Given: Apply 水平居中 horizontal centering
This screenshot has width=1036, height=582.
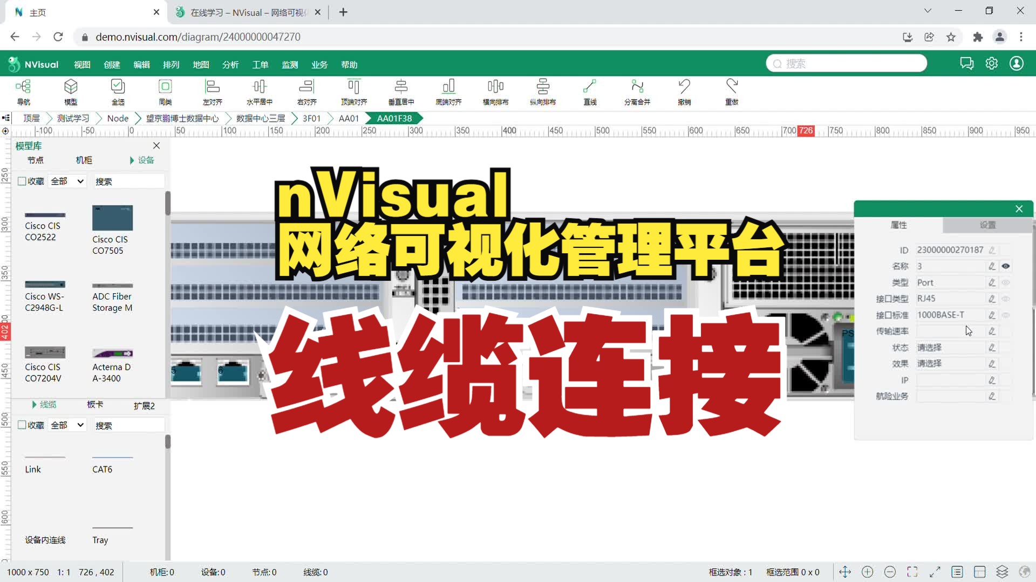Looking at the screenshot, I should click(260, 92).
